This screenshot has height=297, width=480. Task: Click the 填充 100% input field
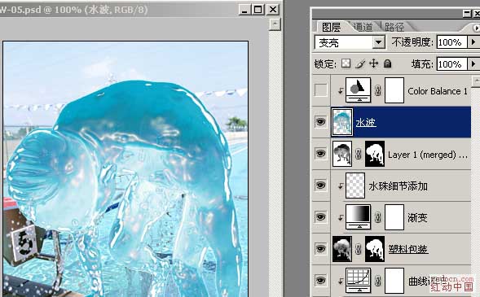451,63
